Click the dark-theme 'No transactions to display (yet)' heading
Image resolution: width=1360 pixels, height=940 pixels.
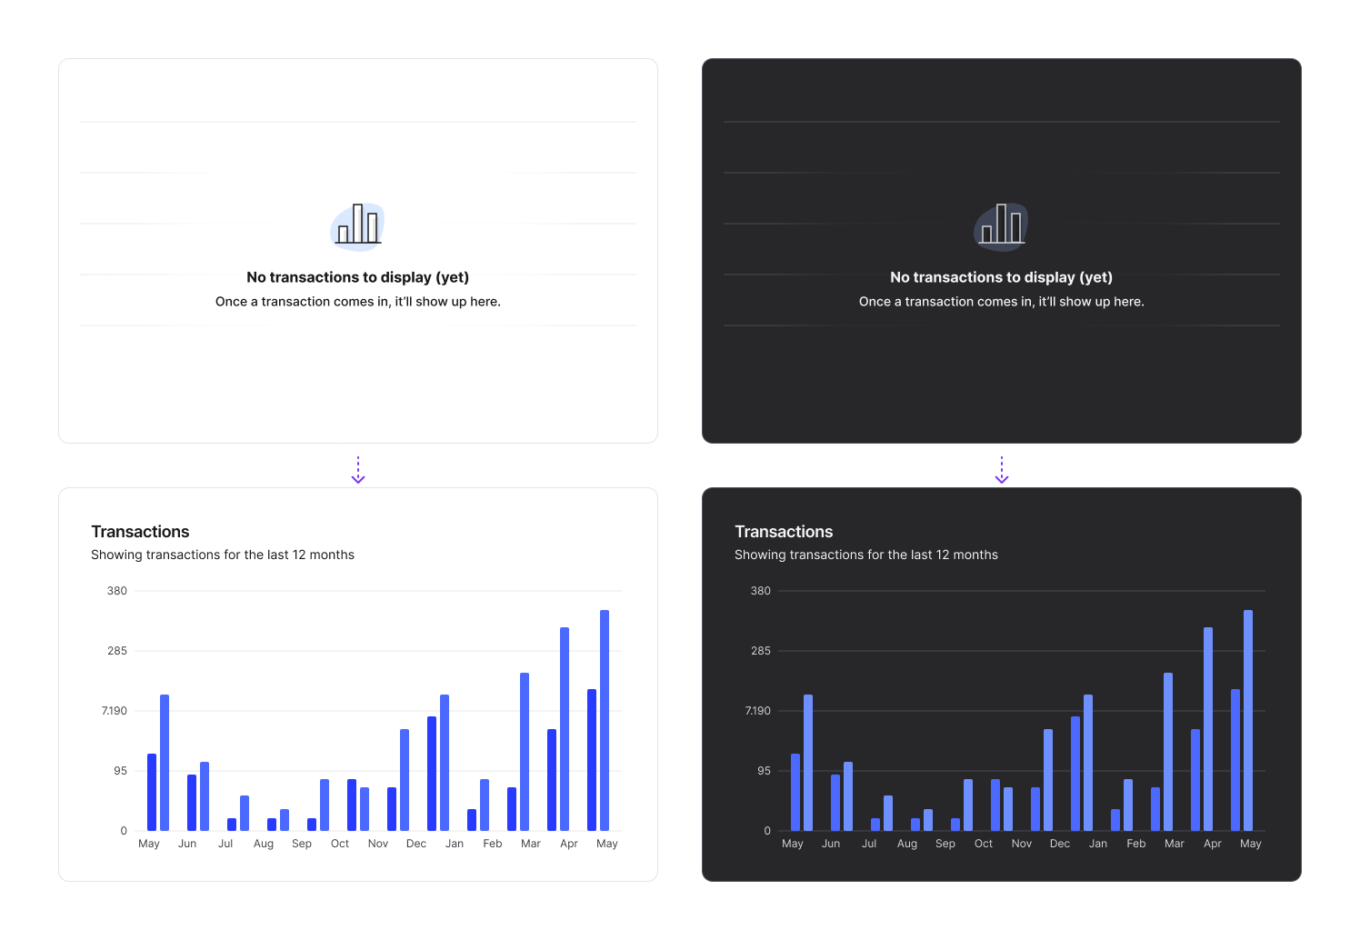coord(1002,277)
